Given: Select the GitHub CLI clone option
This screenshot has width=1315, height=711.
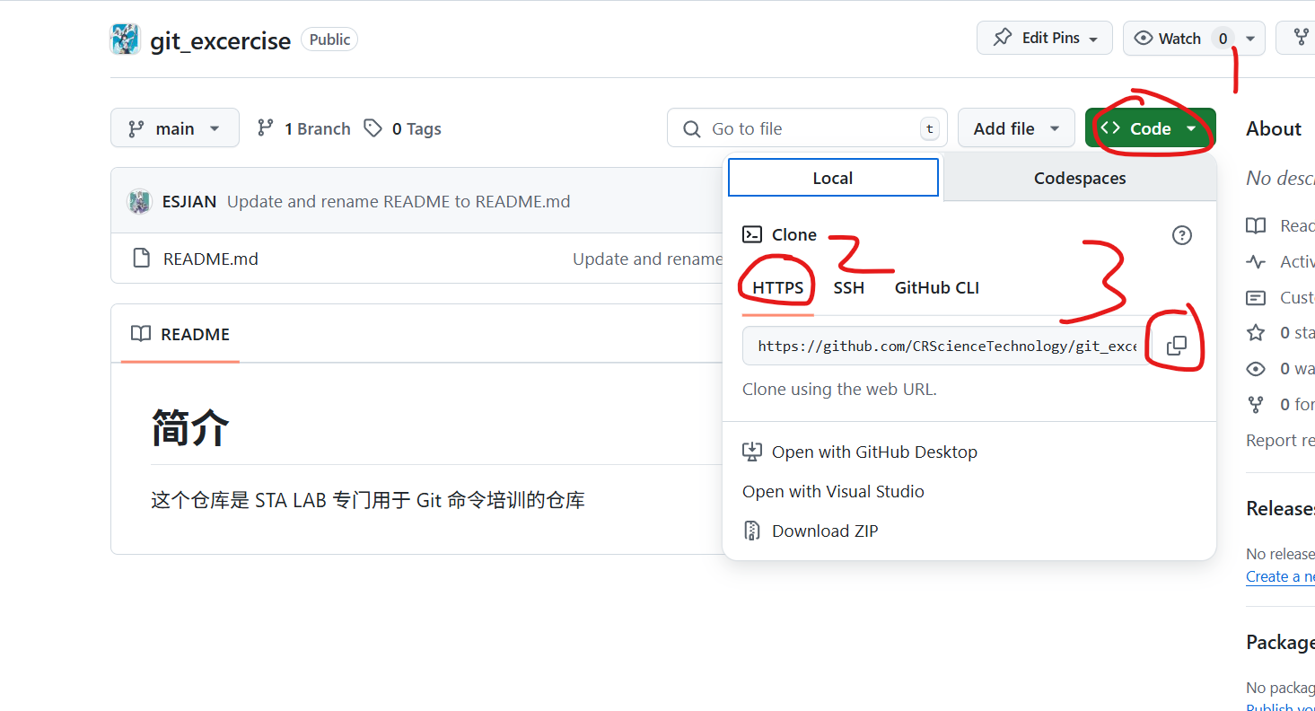Looking at the screenshot, I should (x=936, y=288).
